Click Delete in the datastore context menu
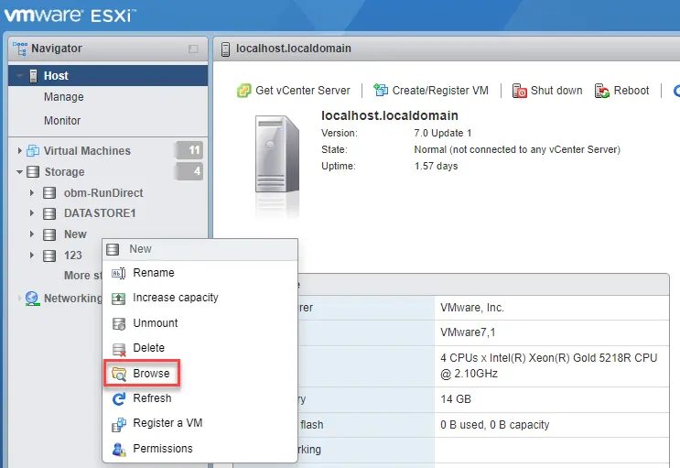680x468 pixels. click(148, 348)
